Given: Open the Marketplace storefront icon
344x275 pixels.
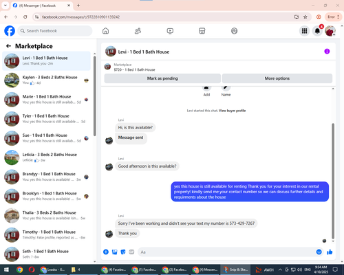Looking at the screenshot, I should pyautogui.click(x=202, y=31).
